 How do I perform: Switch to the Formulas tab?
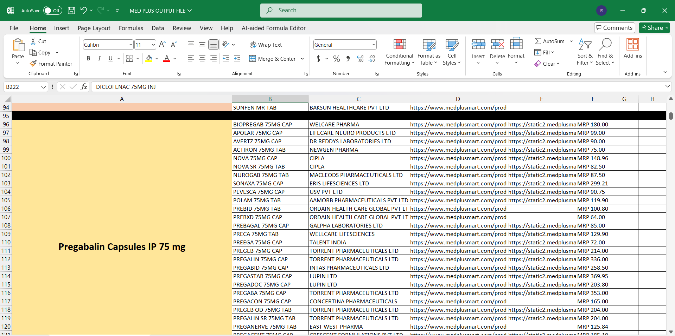point(131,28)
